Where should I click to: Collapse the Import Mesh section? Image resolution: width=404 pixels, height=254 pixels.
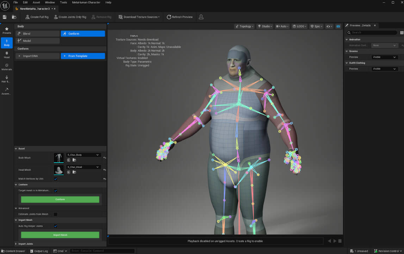tap(16, 220)
